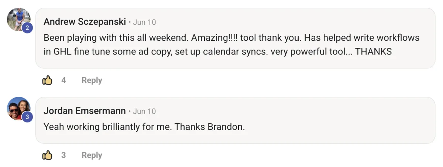Click thumbs-up icon on Jordan Emsermann's comment
Screen dimensions: 443x167
click(x=47, y=155)
